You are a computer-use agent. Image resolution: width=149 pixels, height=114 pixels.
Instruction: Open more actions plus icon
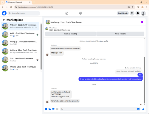pos(46,109)
